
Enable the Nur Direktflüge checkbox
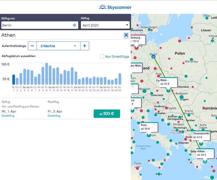[102, 56]
